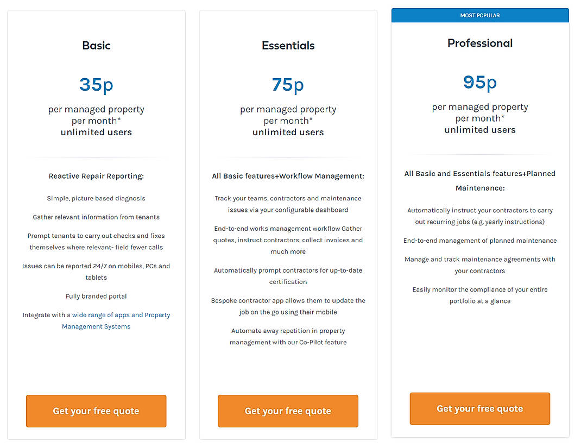This screenshot has width=581, height=448.
Task: Click Get your free quote under Essentials plan
Action: click(288, 411)
